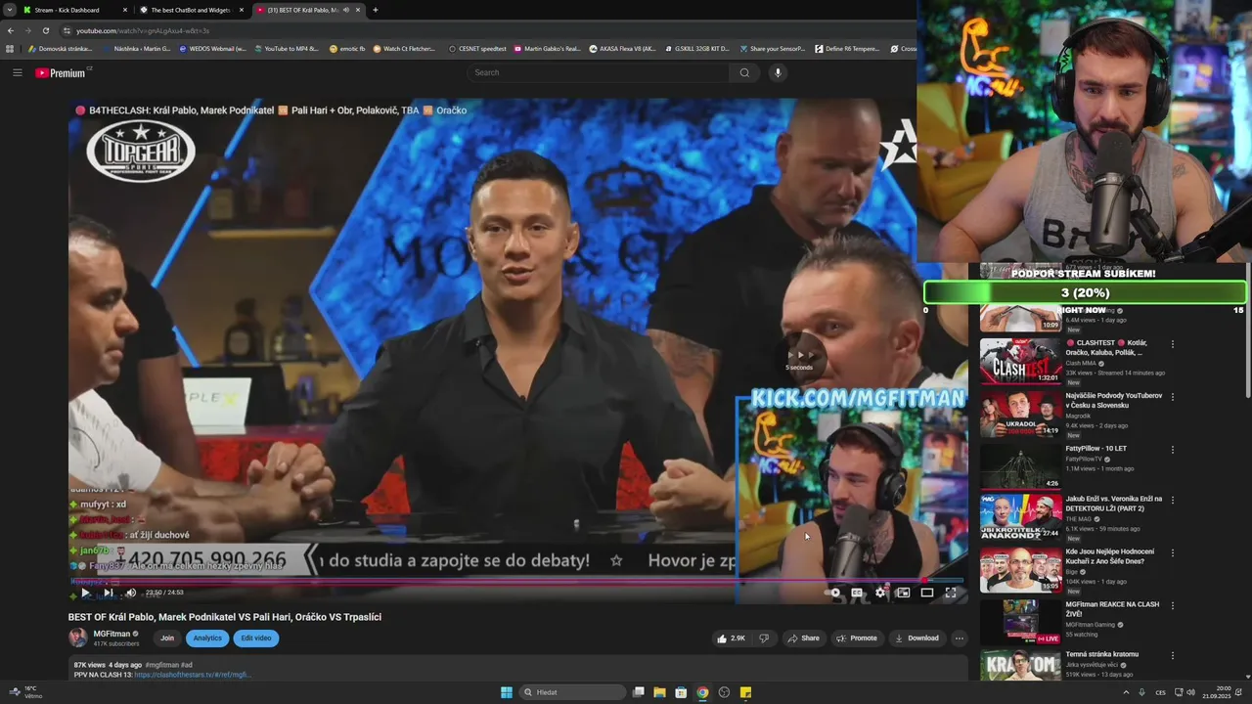Open the YouTube to MP4 bookmark

[x=287, y=48]
